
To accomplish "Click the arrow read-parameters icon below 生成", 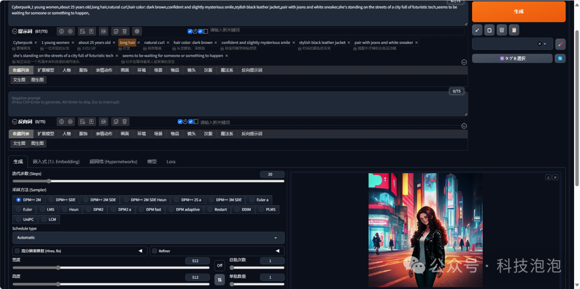I will point(477,30).
